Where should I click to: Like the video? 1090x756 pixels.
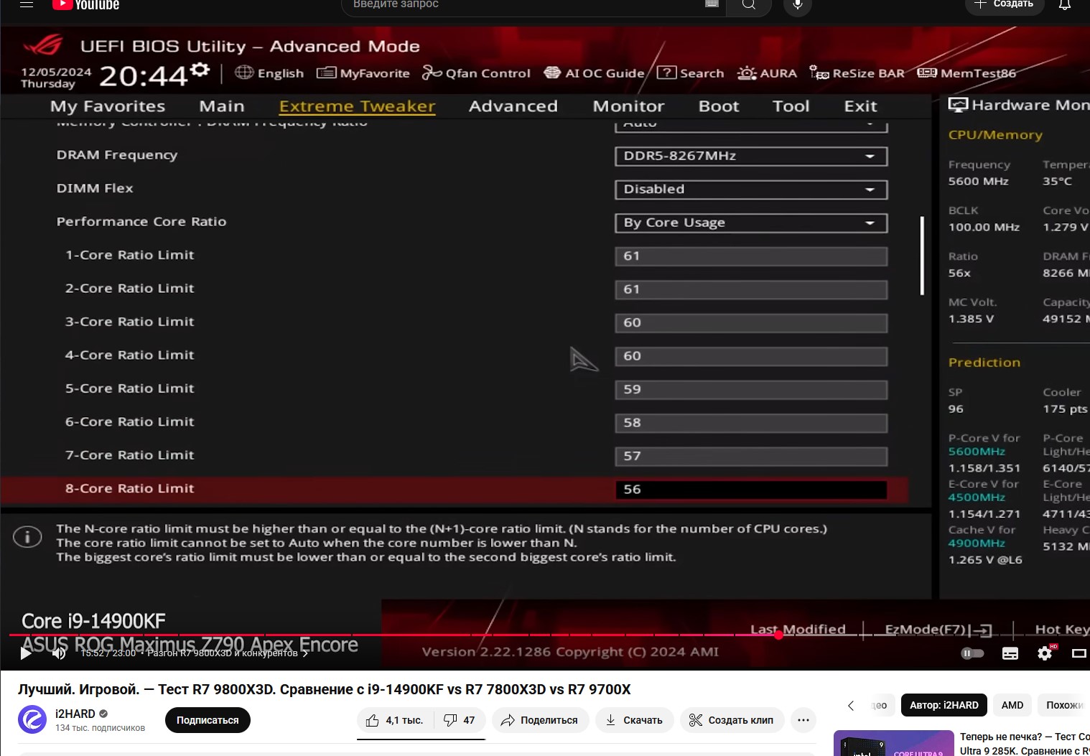coord(395,720)
